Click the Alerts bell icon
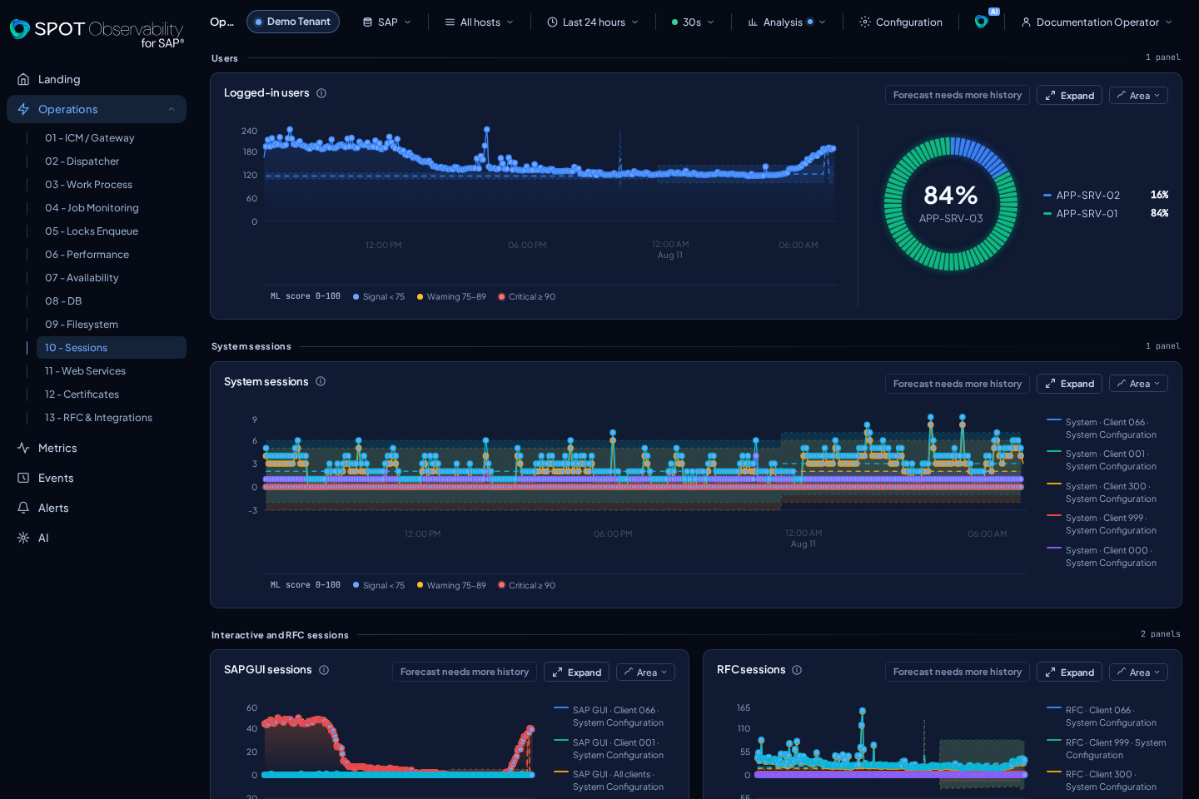This screenshot has width=1199, height=799. 23,508
